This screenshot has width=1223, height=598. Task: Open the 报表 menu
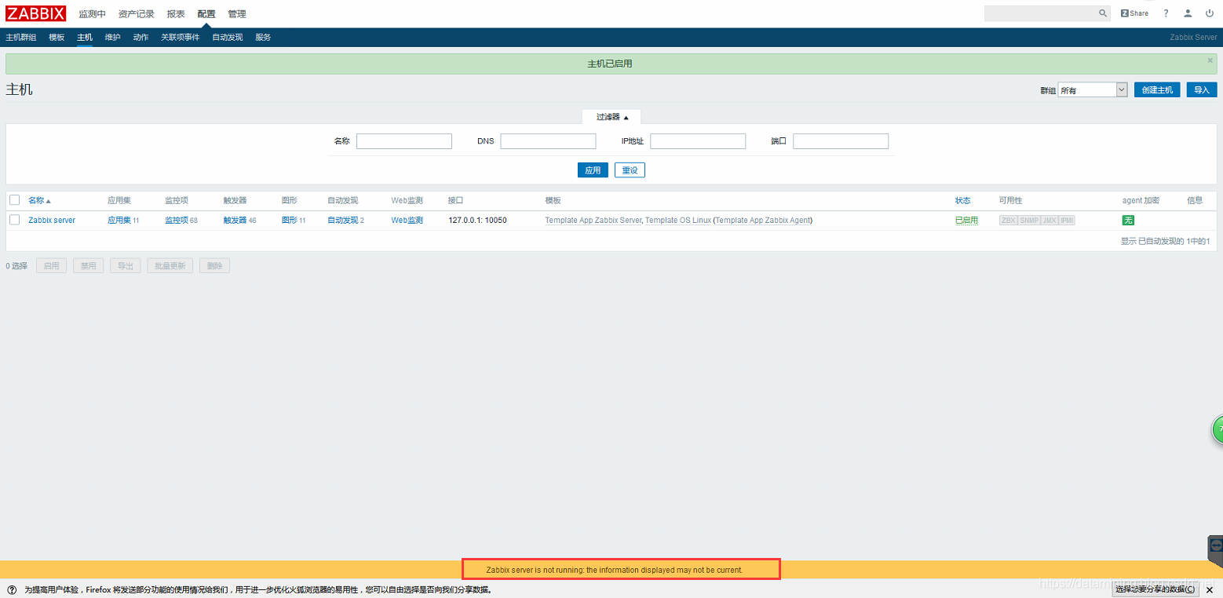tap(176, 14)
